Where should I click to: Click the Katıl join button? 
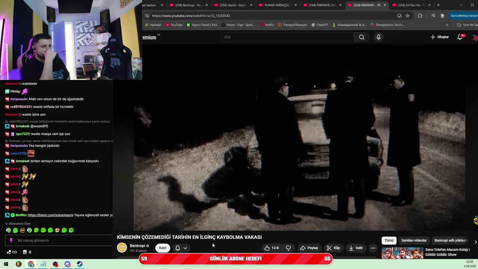click(x=163, y=248)
